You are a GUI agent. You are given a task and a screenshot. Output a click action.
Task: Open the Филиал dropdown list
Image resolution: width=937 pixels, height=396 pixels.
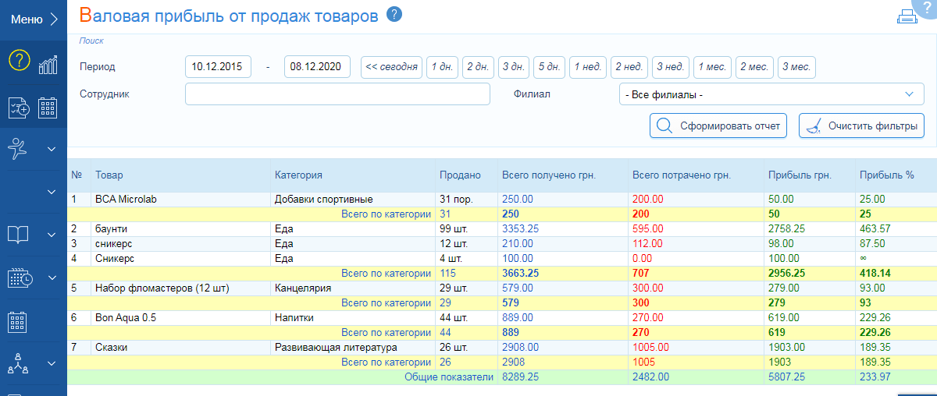coord(768,94)
